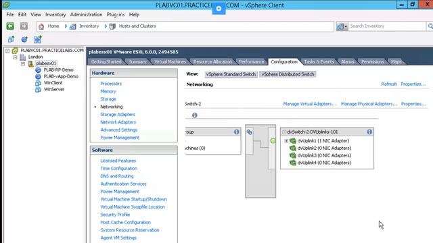Open the Inventory menu
This screenshot has width=433, height=243.
pyautogui.click(x=55, y=15)
